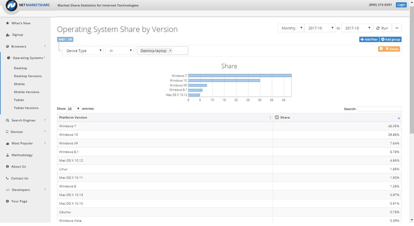Expand the Search Engines sidebar section

click(45, 120)
